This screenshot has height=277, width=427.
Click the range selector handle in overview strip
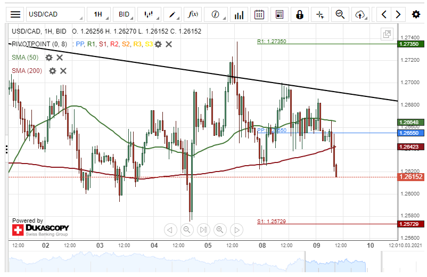(303, 262)
